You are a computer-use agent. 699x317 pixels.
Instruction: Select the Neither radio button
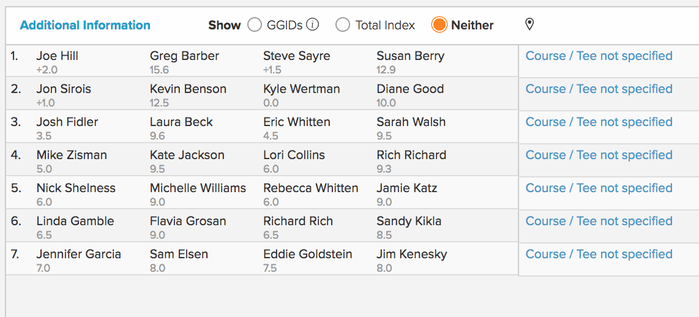(x=439, y=25)
